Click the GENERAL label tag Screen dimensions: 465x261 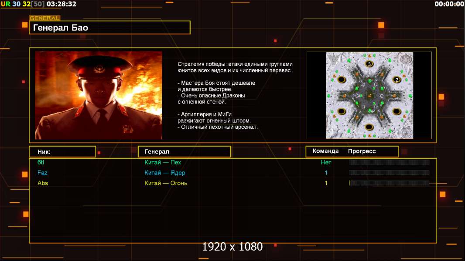45,18
